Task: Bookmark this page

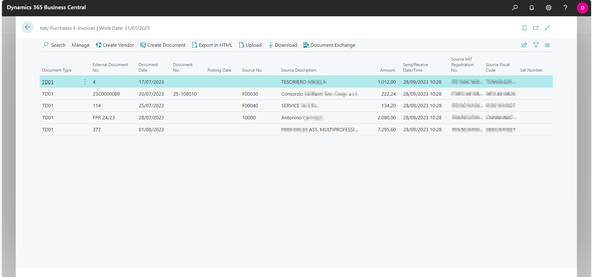Action: 524,28
